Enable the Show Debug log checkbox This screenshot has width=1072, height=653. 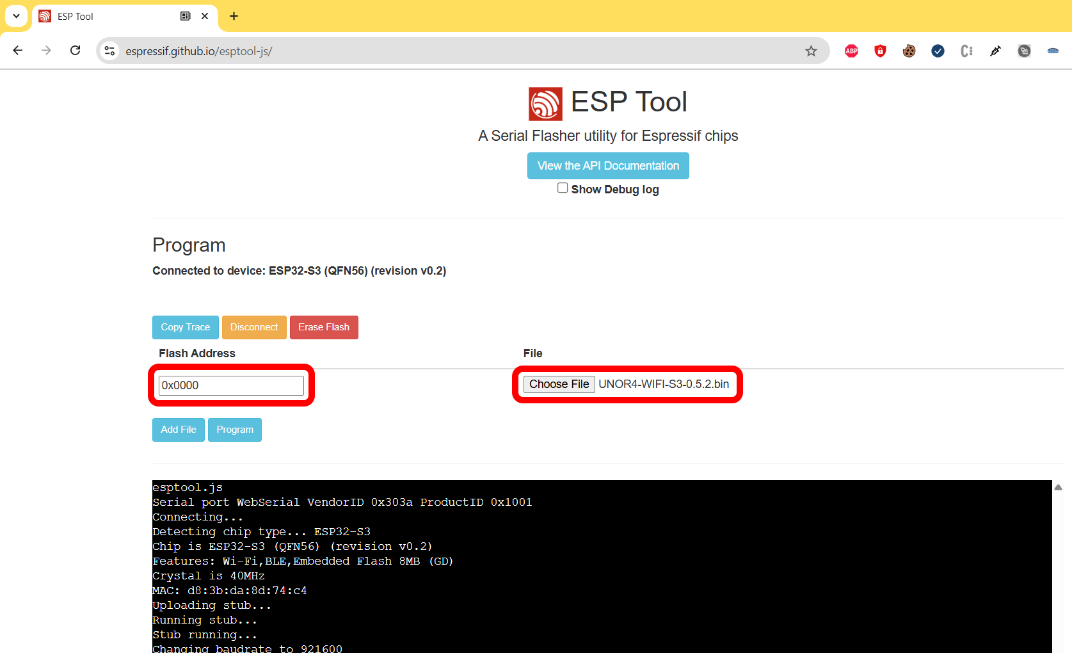coord(563,188)
